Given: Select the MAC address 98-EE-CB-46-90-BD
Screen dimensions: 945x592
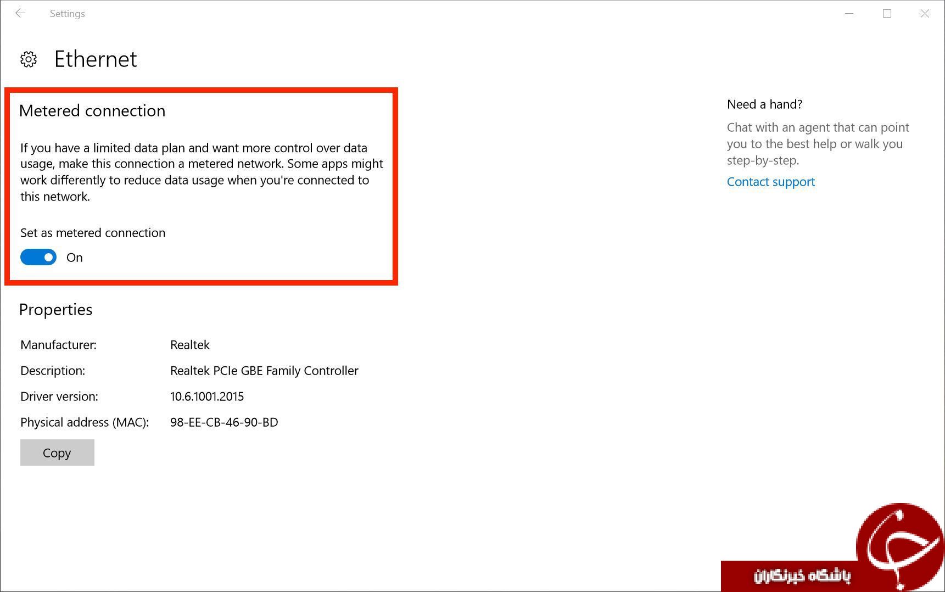Looking at the screenshot, I should tap(224, 422).
